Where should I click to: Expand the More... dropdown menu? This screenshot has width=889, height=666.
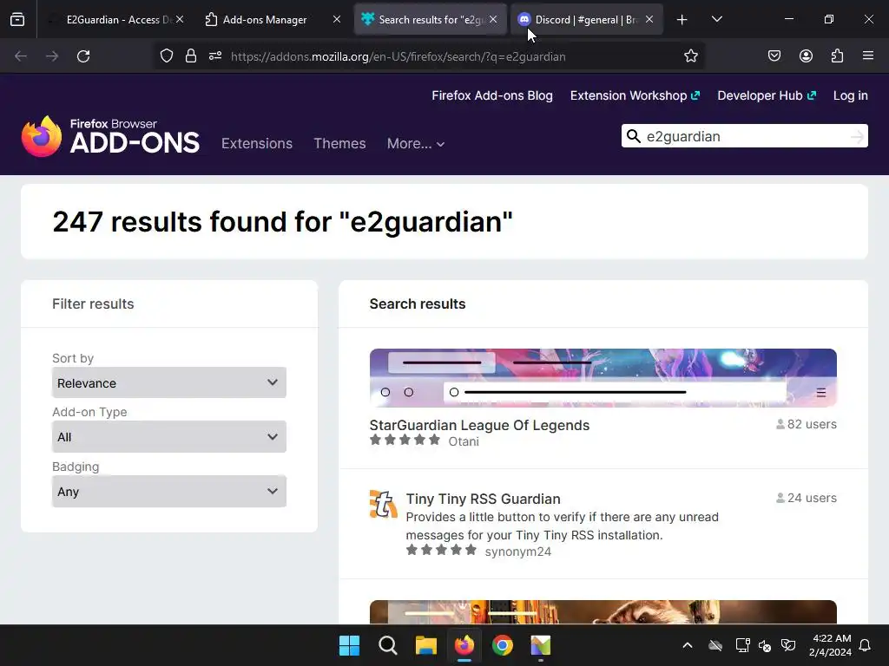click(416, 143)
